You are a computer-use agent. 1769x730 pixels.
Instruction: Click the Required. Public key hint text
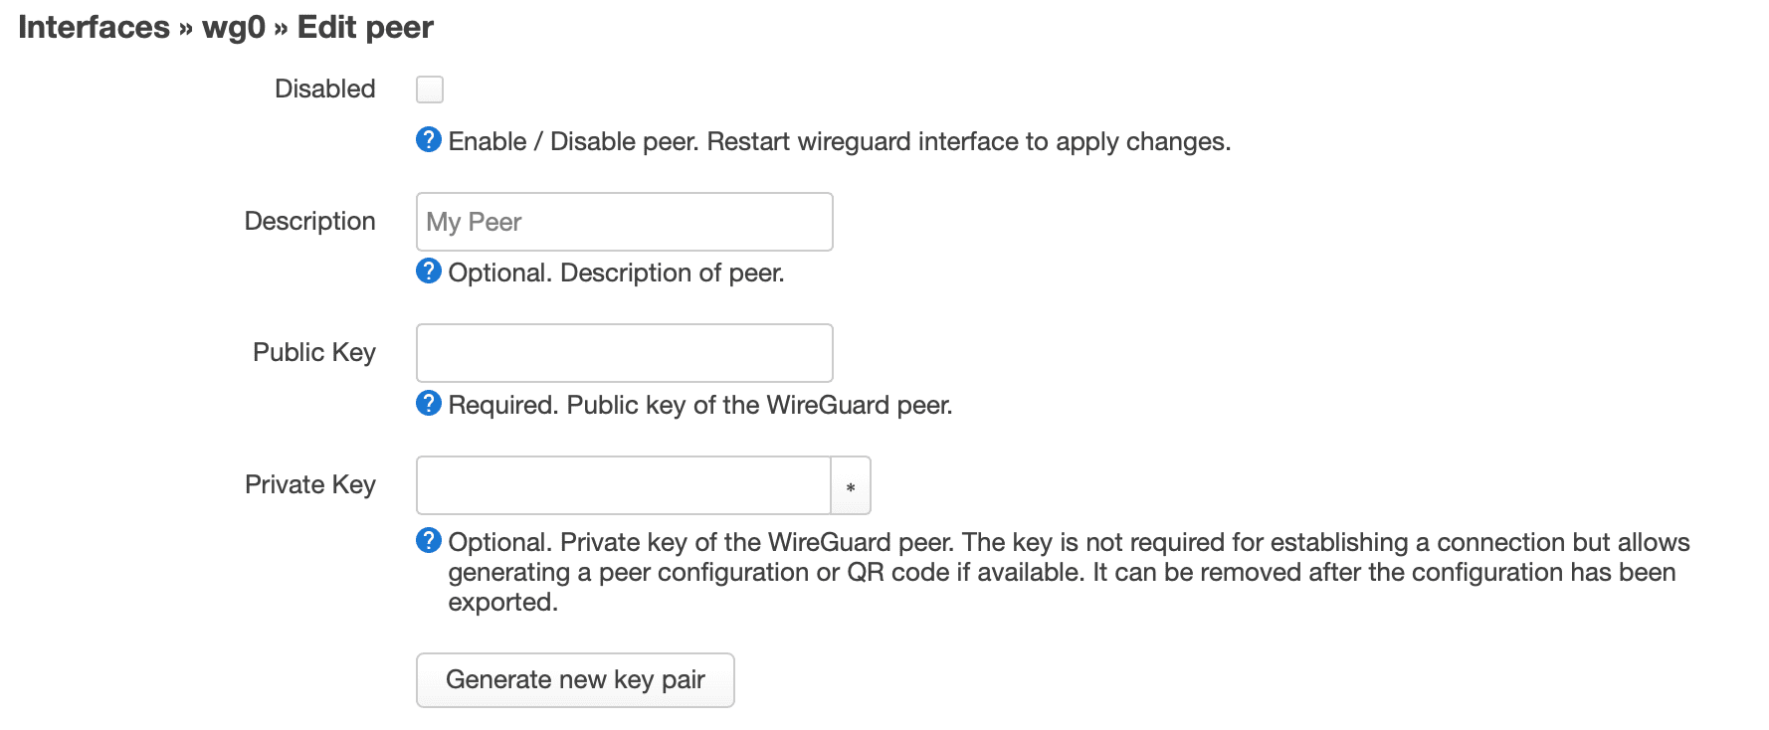[699, 405]
